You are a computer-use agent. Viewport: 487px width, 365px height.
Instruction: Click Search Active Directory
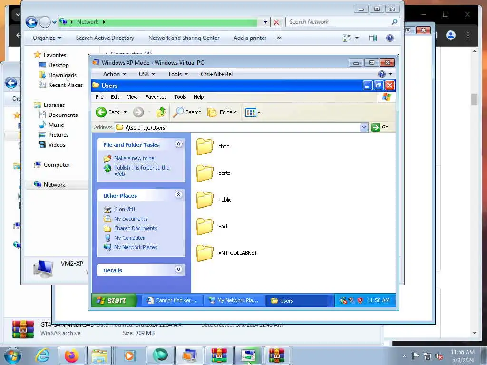pos(105,38)
